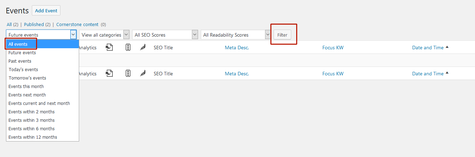This screenshot has width=475, height=157.
Task: Click the Filter button
Action: 282,35
